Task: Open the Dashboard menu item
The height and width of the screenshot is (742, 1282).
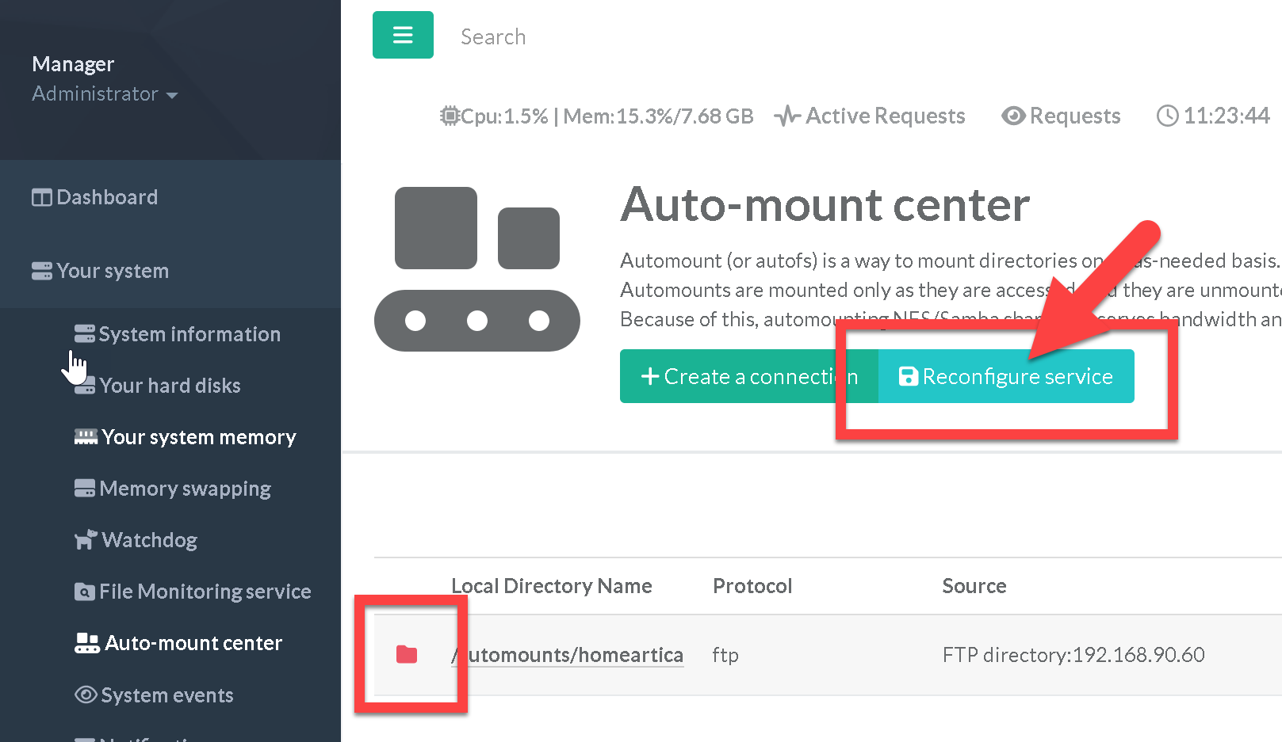Action: pos(106,197)
